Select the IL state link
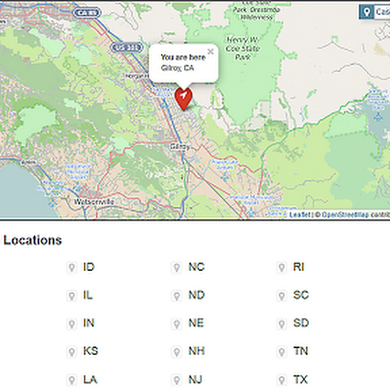The image size is (390, 390). 88,295
